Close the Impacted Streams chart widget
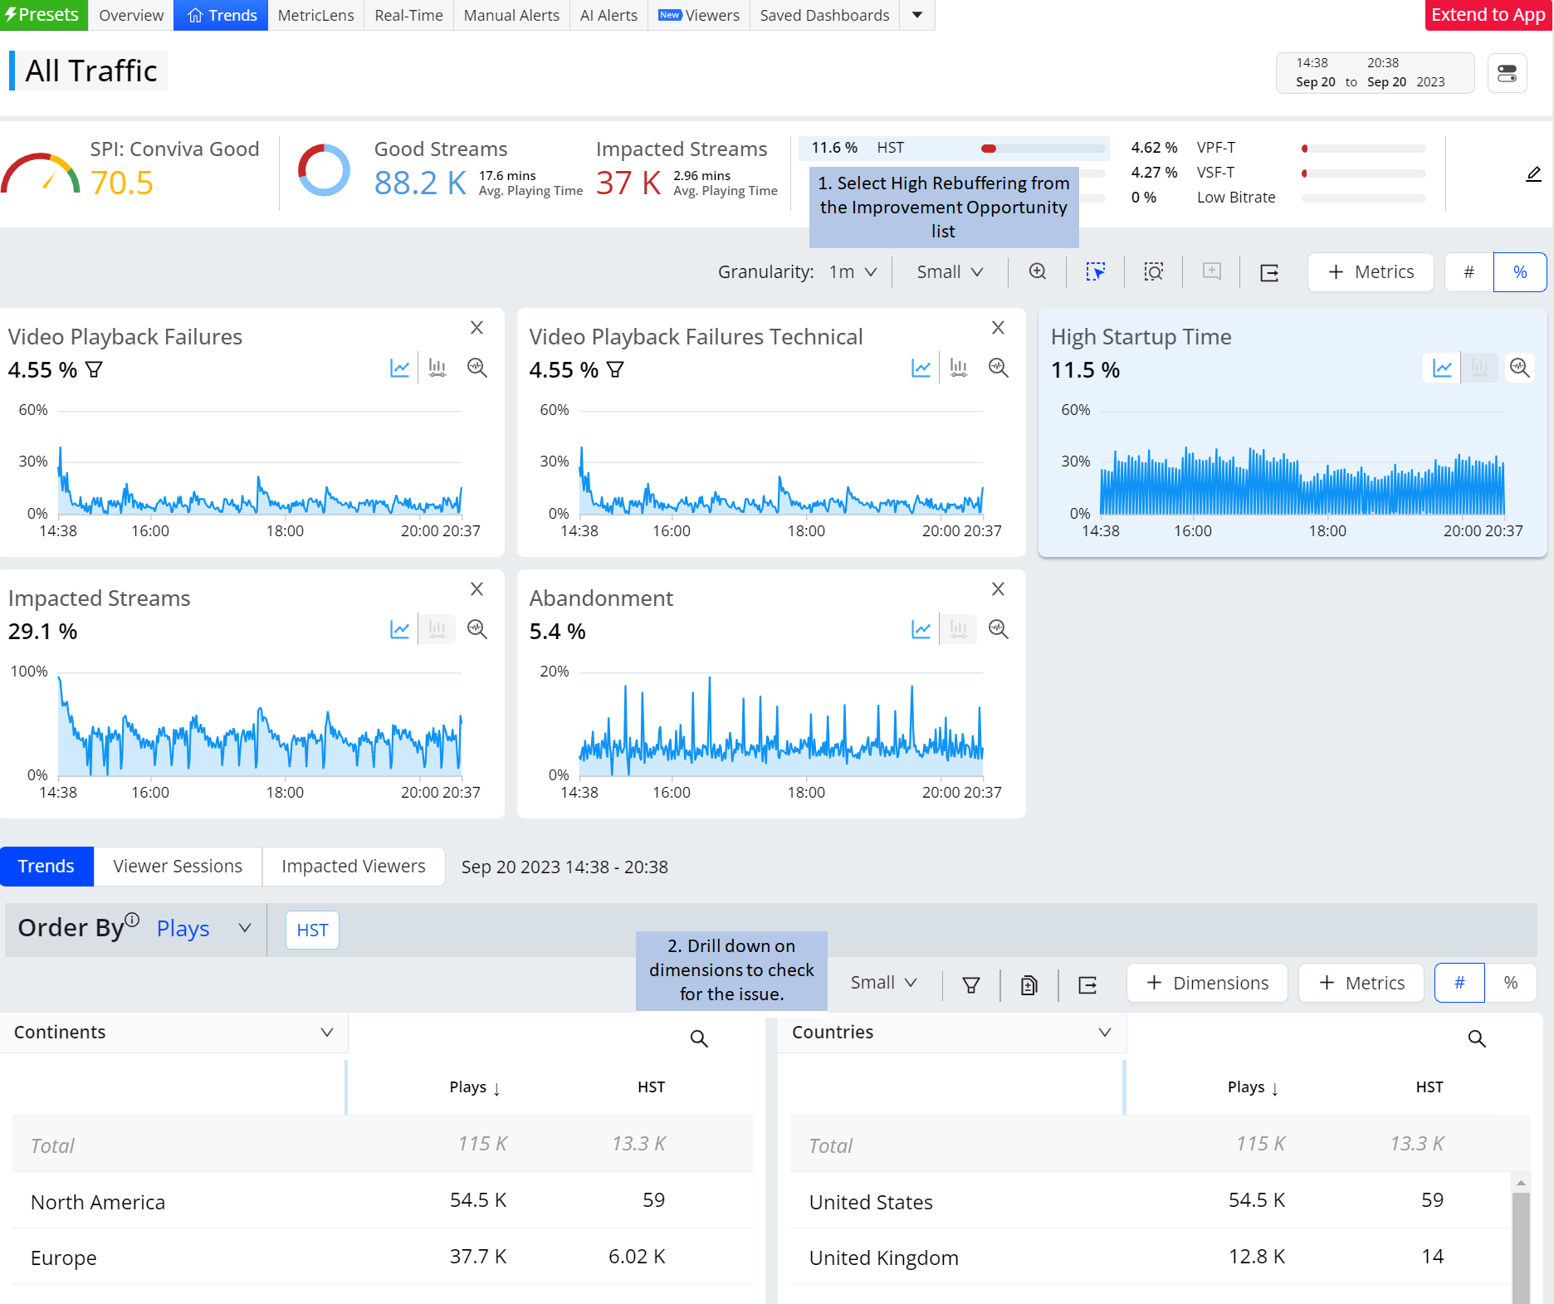 click(476, 589)
